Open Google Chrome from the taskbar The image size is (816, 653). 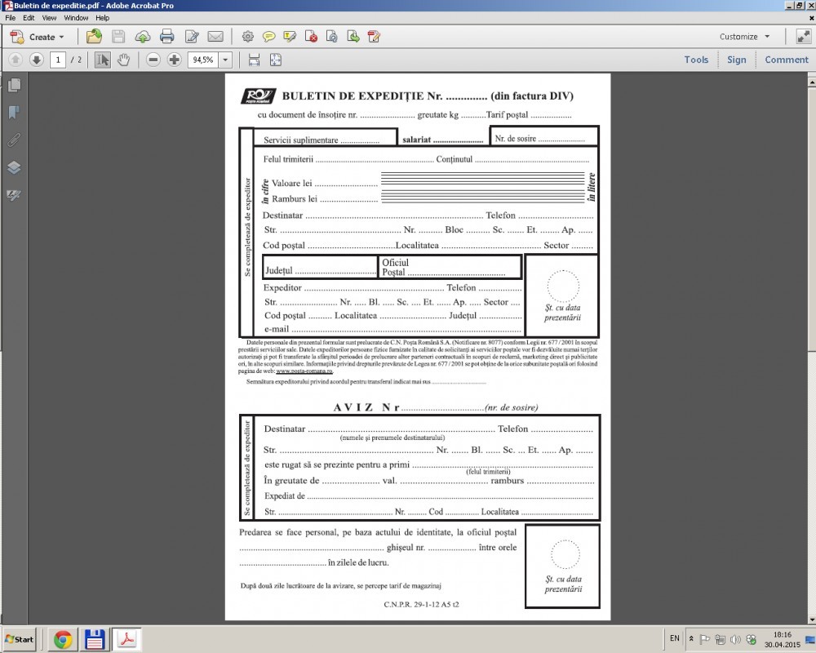63,639
